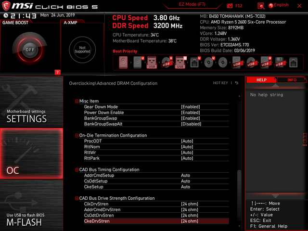308x231 pixels.
Task: Switch to EZ Mode (F7)
Action: [192, 4]
